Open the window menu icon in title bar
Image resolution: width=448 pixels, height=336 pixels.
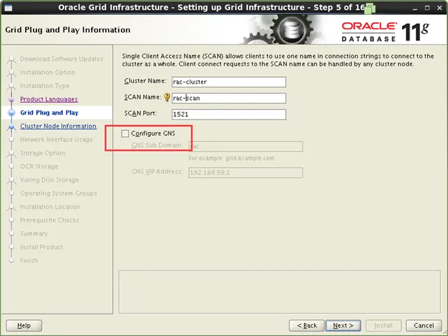[x=8, y=8]
